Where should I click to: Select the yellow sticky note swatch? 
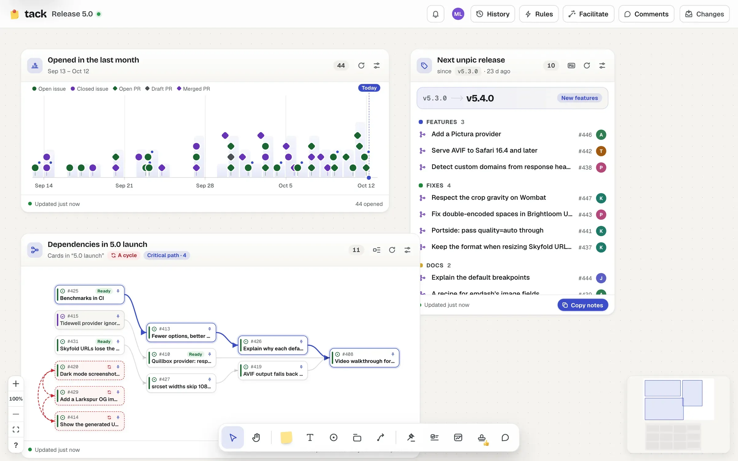[x=286, y=437]
